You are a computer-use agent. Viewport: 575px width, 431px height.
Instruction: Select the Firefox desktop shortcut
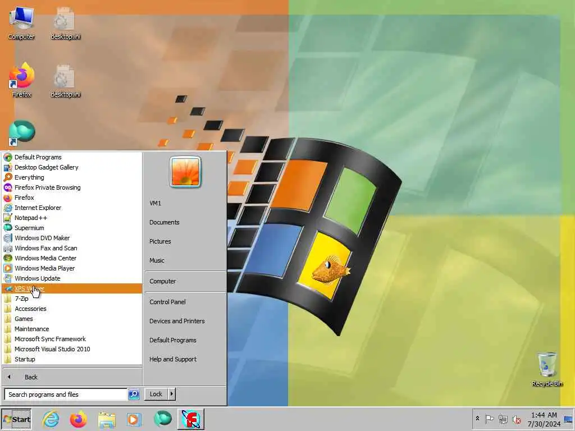pyautogui.click(x=21, y=80)
